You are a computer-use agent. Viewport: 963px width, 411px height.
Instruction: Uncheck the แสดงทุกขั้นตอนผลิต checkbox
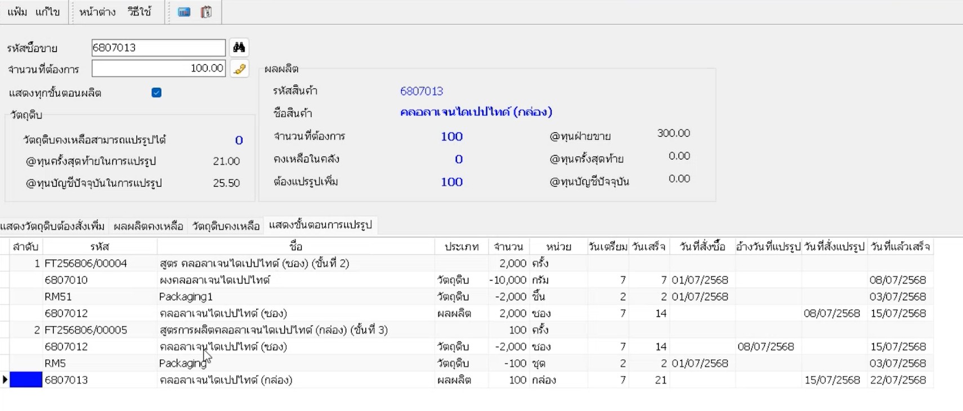click(x=156, y=93)
